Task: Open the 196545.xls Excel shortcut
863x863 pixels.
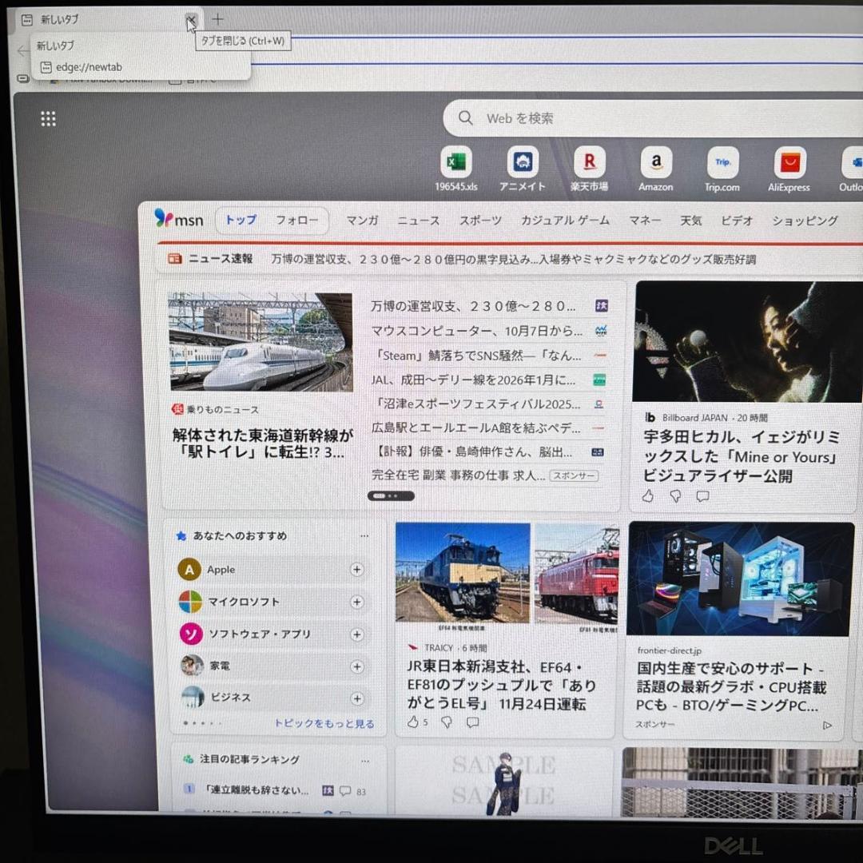Action: [x=455, y=163]
